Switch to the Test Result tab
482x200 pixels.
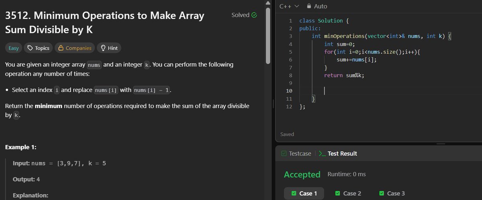(337, 153)
